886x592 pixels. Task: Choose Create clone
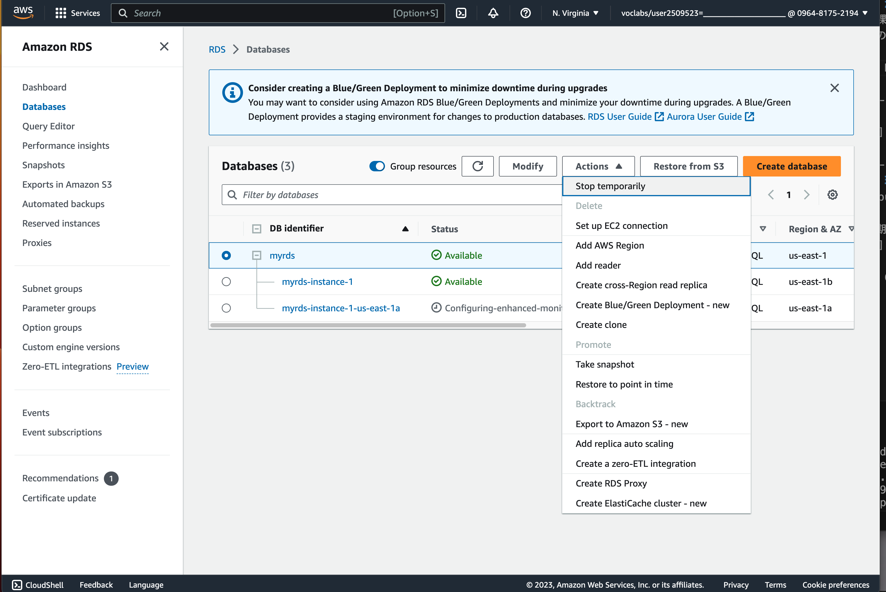656,325
